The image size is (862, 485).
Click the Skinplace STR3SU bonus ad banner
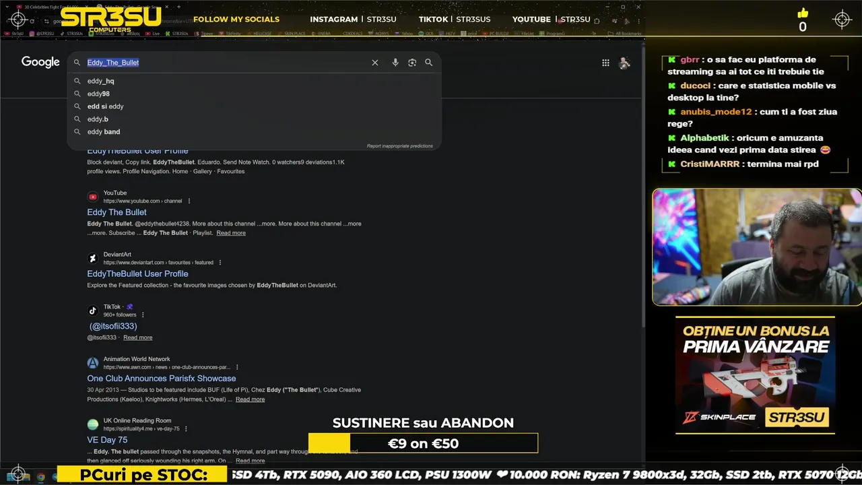(755, 375)
